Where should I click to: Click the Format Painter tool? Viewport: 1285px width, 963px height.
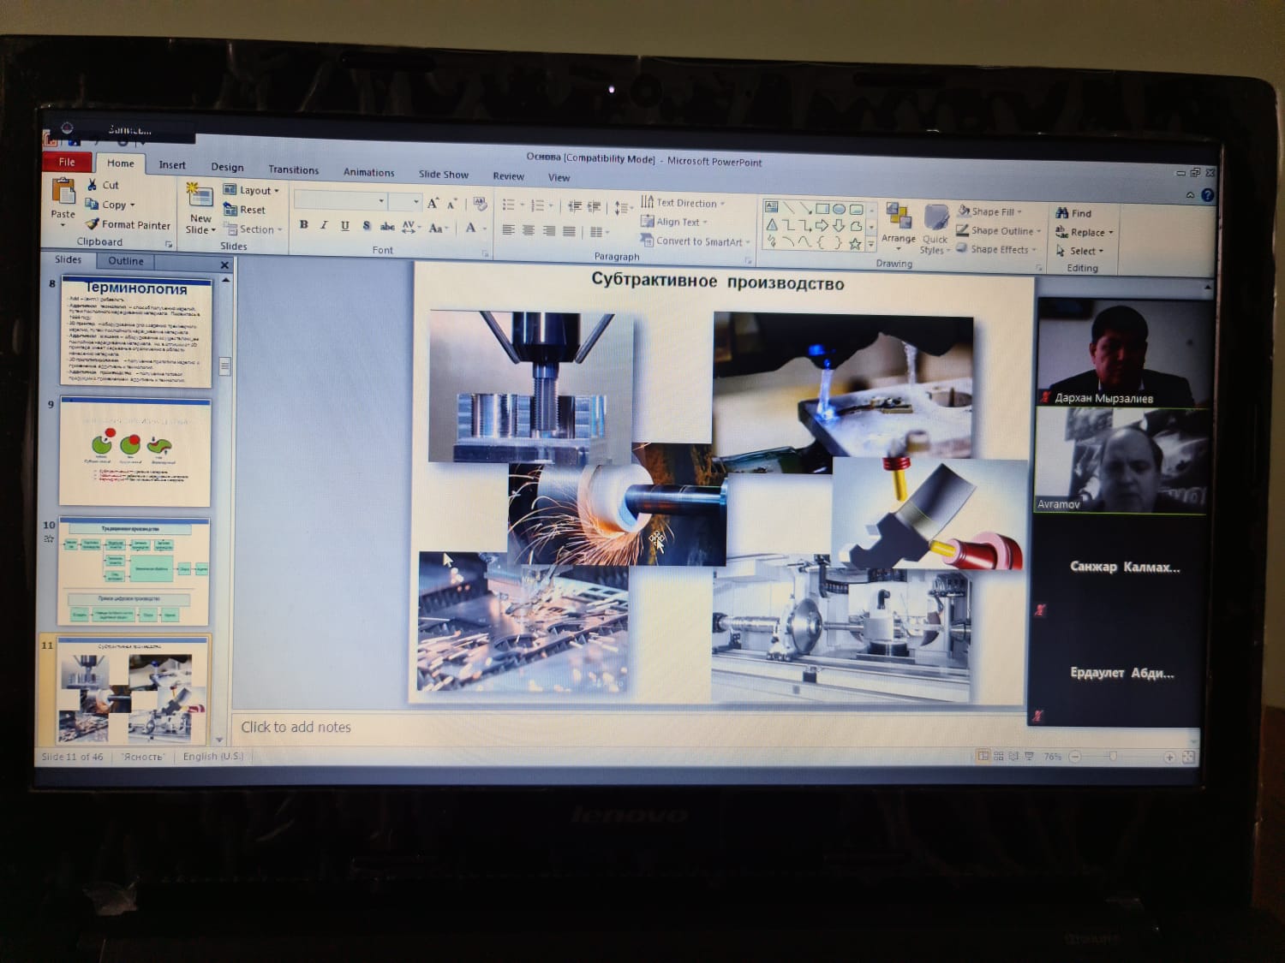[x=128, y=224]
